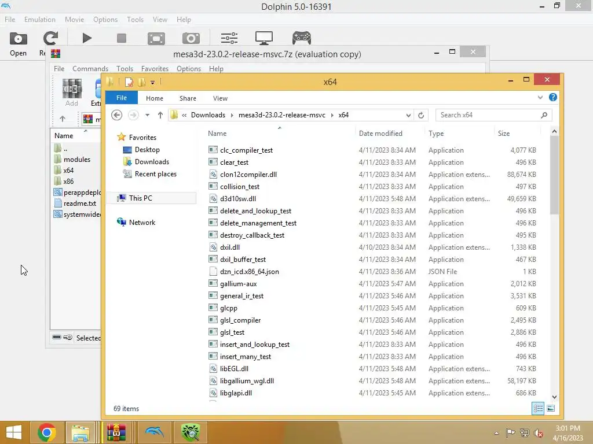Select This PC in navigation pane
The height and width of the screenshot is (444, 593).
pyautogui.click(x=140, y=198)
